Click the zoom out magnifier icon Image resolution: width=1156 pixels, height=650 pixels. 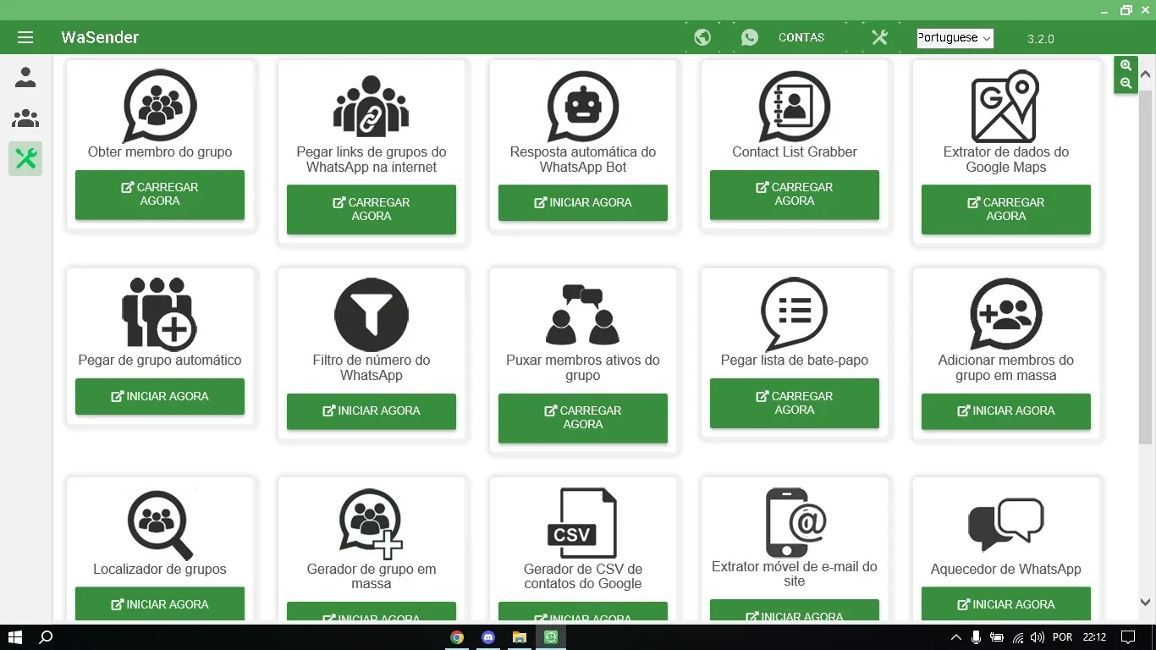pos(1126,83)
